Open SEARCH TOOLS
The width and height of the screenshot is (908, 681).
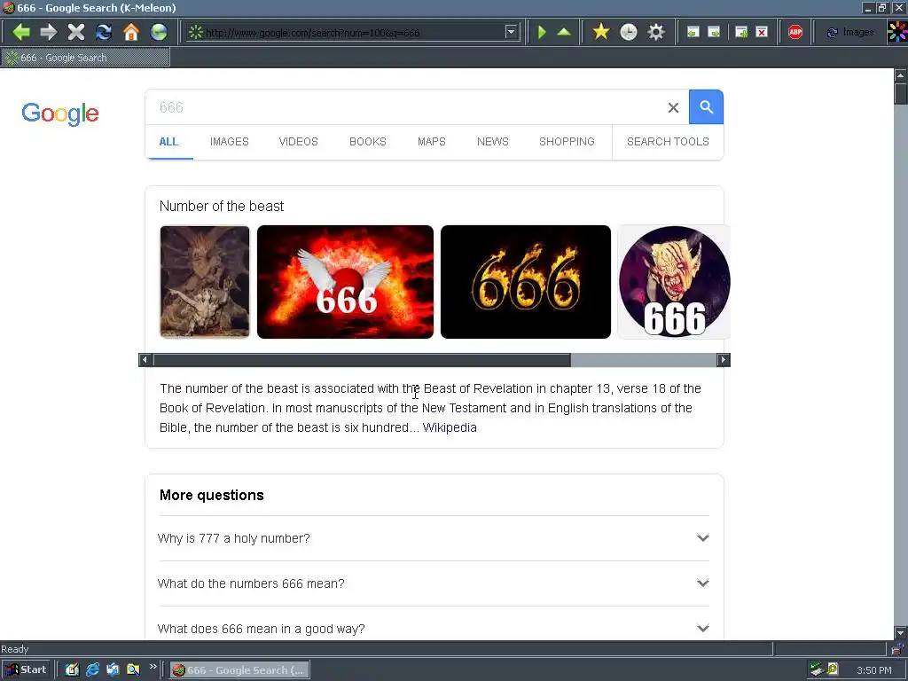tap(668, 142)
